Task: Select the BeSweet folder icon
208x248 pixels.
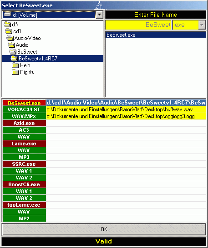Action: [13, 52]
